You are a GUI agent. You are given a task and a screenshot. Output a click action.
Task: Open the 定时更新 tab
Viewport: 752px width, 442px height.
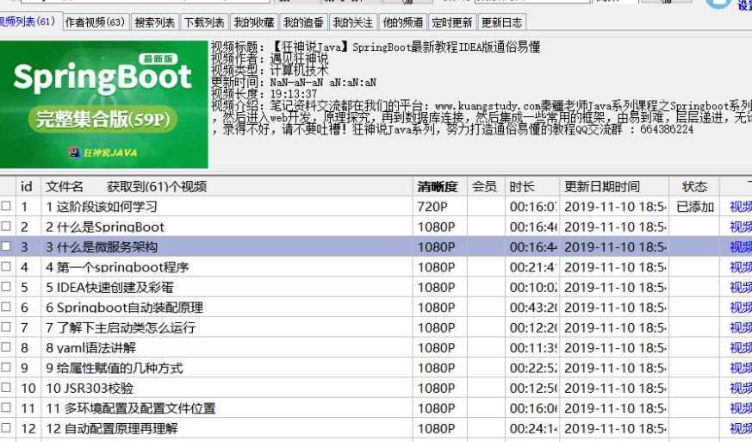click(x=452, y=22)
